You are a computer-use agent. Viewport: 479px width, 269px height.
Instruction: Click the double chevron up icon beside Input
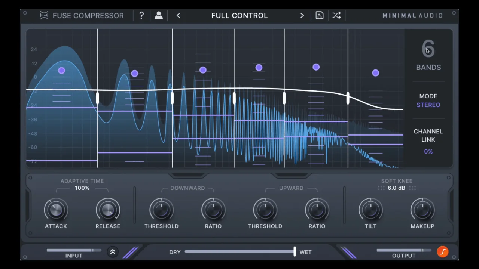pos(113,252)
